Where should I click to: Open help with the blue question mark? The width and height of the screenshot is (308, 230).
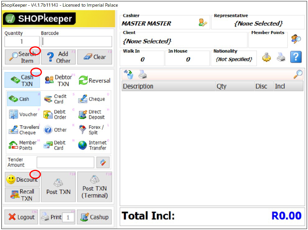[296, 57]
